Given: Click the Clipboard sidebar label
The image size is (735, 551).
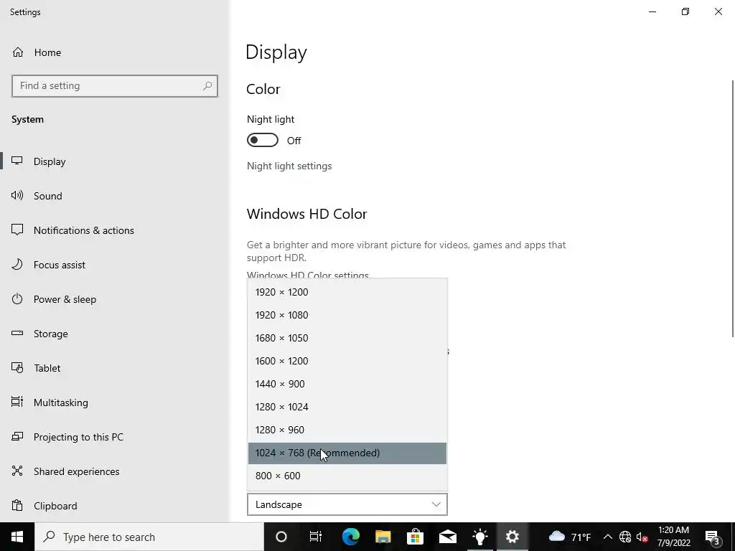Looking at the screenshot, I should (x=55, y=506).
